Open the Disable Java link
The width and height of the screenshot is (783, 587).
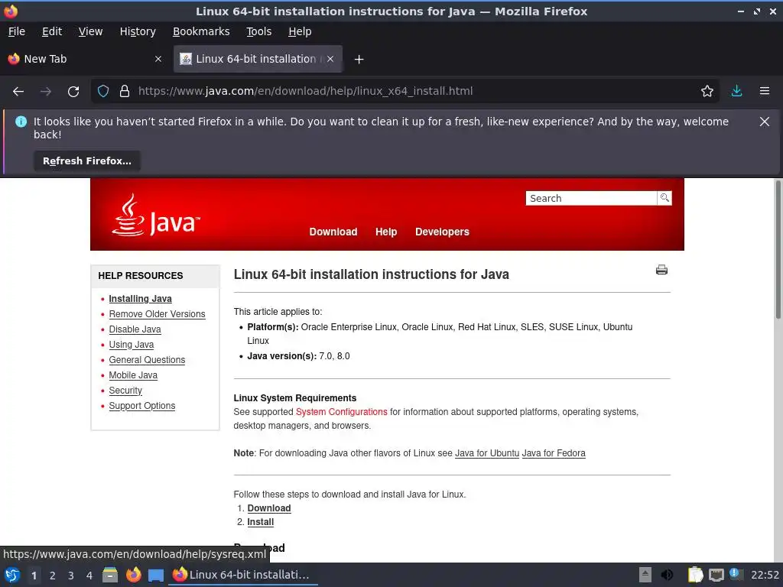click(x=135, y=329)
